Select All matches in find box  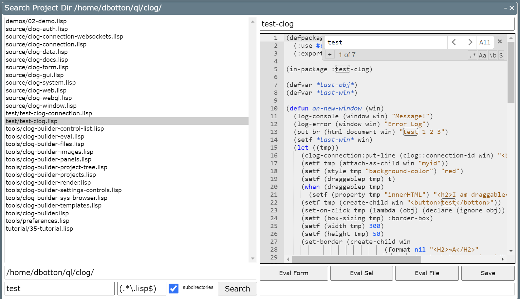pyautogui.click(x=485, y=42)
